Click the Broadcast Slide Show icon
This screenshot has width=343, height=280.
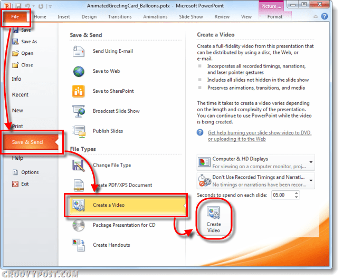tap(79, 111)
